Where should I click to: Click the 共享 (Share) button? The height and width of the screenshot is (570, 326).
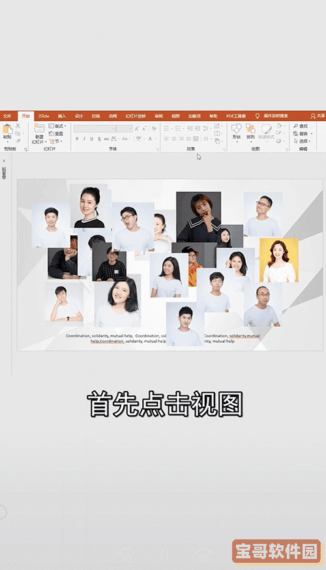pyautogui.click(x=318, y=117)
